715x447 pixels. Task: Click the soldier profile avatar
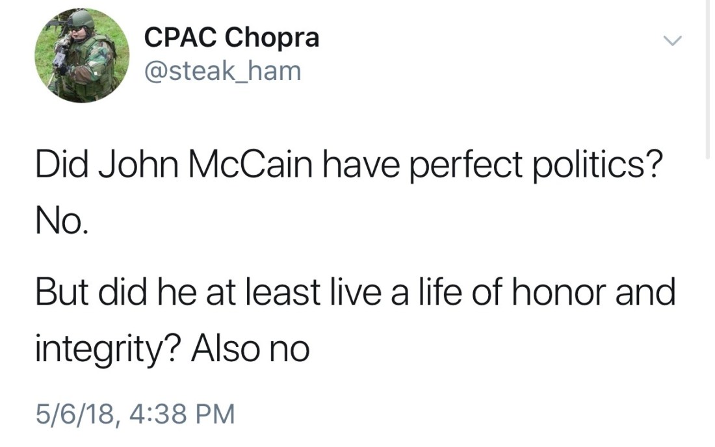coord(83,55)
